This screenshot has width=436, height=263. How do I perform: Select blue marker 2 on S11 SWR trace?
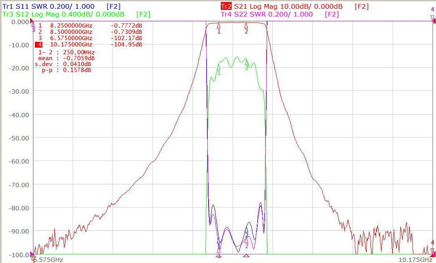(246, 230)
